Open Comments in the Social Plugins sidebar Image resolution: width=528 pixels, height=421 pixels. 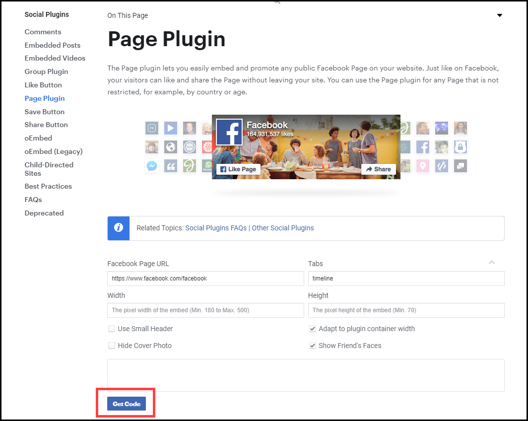(x=43, y=32)
